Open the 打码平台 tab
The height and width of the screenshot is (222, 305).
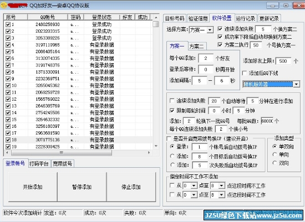pyautogui.click(x=39, y=164)
